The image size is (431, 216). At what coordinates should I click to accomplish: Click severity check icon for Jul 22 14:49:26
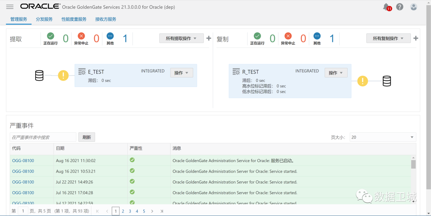[132, 181]
